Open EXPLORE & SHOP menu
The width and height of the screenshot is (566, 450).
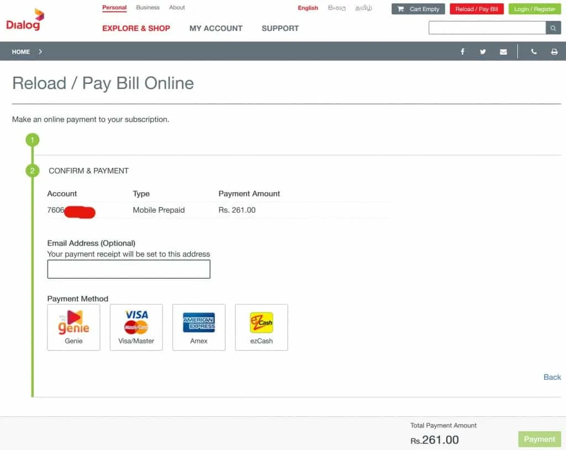(x=136, y=28)
